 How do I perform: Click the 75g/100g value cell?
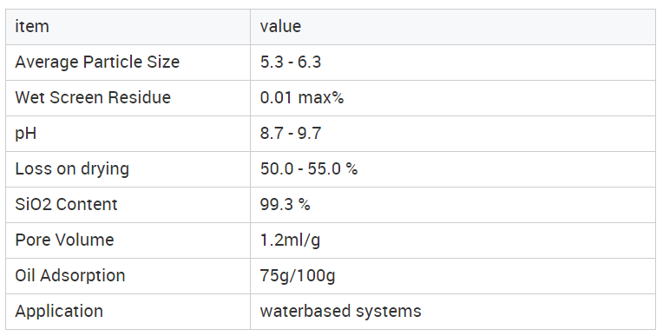pos(453,276)
